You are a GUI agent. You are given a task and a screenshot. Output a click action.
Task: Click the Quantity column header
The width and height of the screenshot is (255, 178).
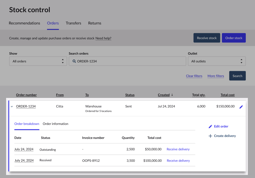point(128,138)
